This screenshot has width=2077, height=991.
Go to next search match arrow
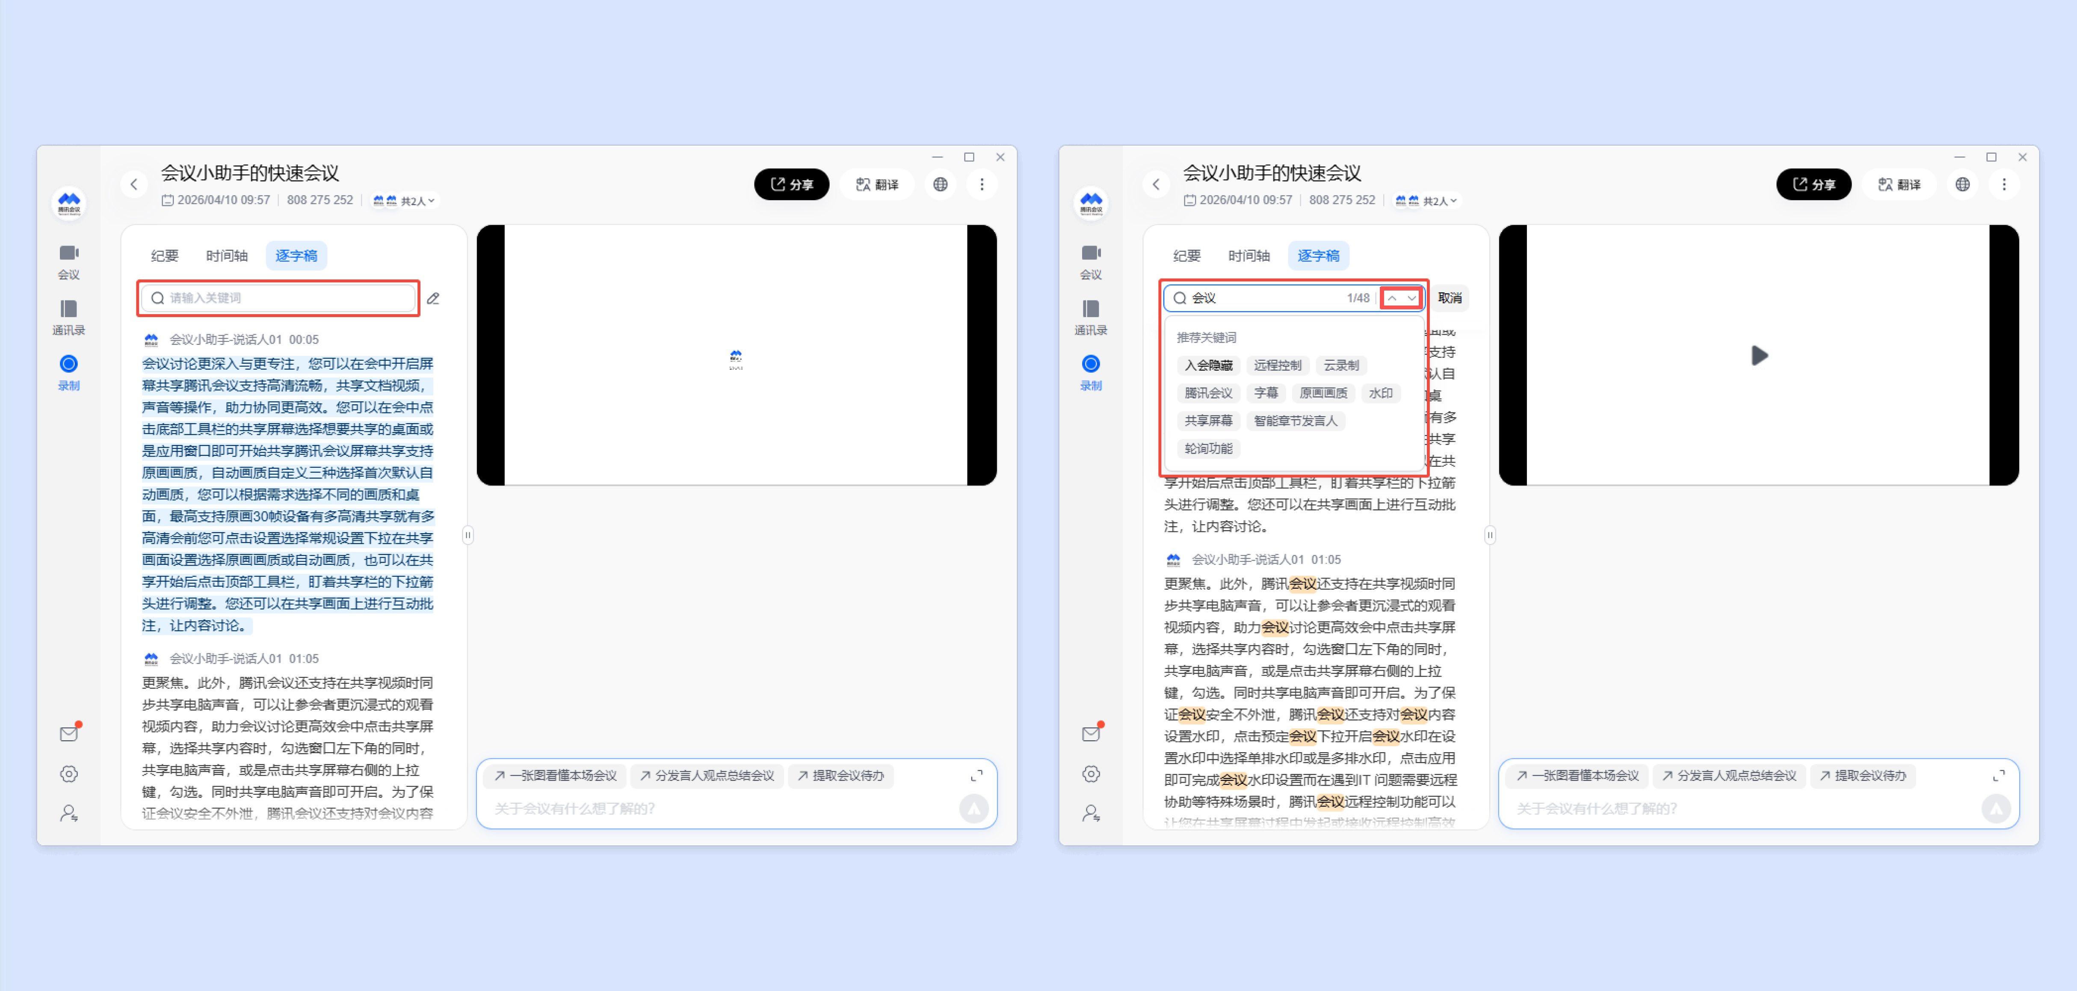click(1411, 297)
